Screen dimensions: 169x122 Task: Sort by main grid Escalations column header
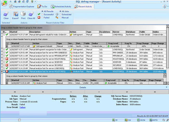click(x=106, y=32)
